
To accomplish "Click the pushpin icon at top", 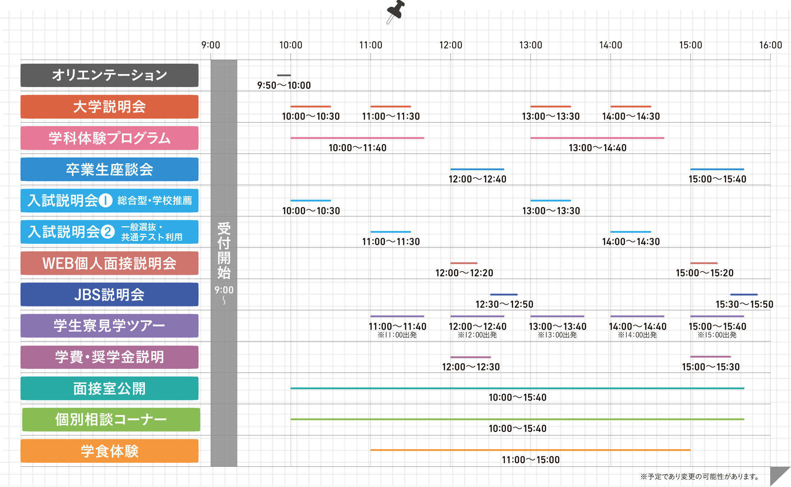I will coord(395,11).
